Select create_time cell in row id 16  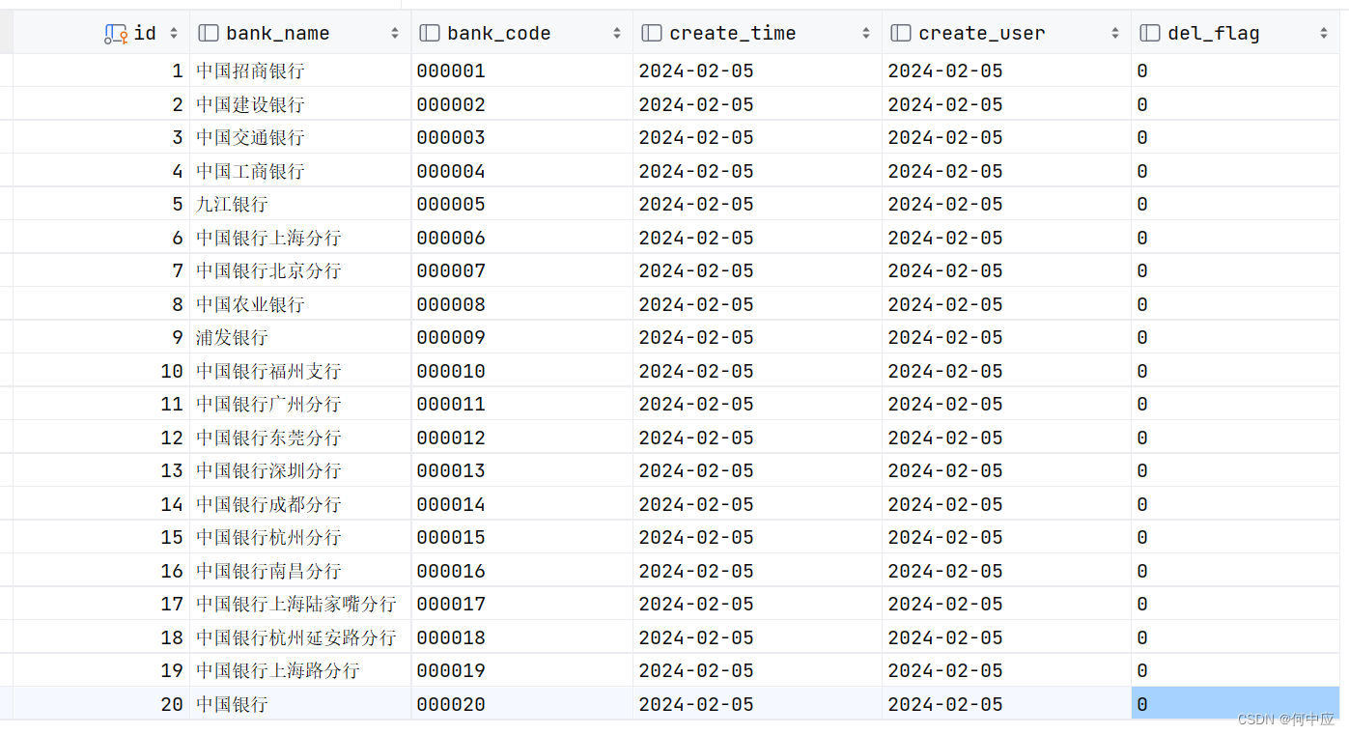pos(758,571)
